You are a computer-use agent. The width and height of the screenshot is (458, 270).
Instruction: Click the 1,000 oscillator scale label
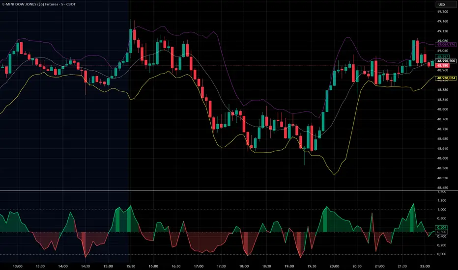442,209
